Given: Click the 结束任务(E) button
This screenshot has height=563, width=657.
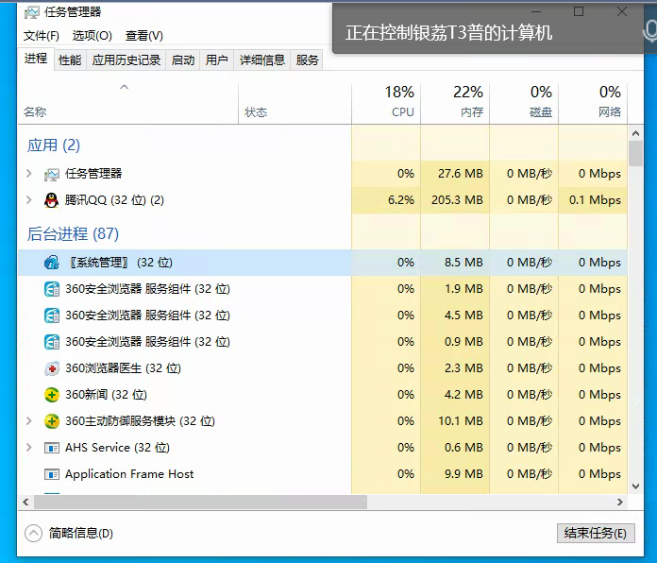Looking at the screenshot, I should pyautogui.click(x=596, y=533).
